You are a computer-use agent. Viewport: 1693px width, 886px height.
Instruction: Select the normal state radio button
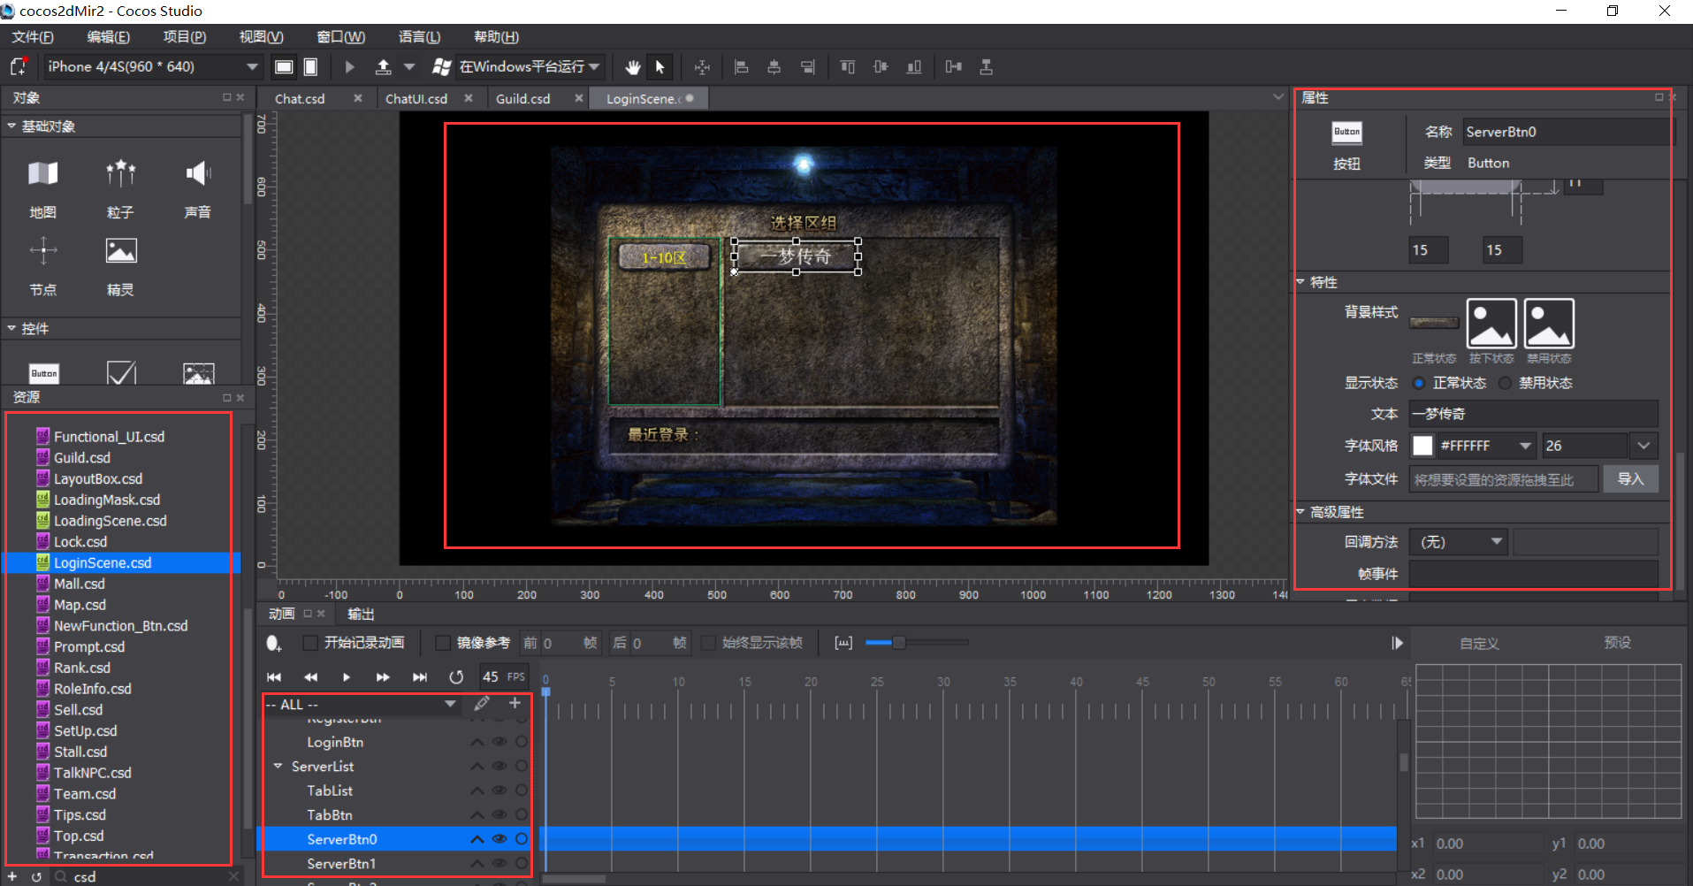1419,383
